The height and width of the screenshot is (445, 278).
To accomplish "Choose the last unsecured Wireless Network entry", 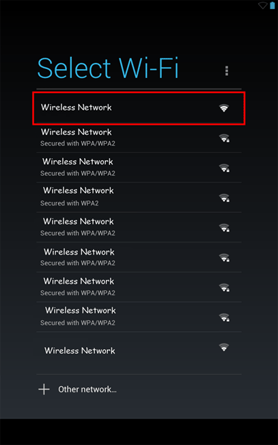I will (139, 353).
